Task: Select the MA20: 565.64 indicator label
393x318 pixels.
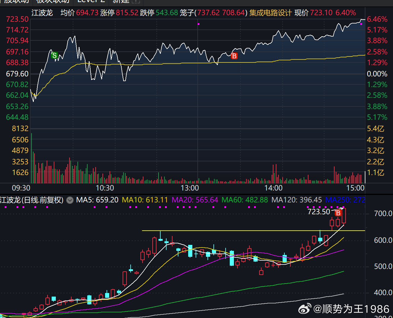Action: (x=195, y=200)
